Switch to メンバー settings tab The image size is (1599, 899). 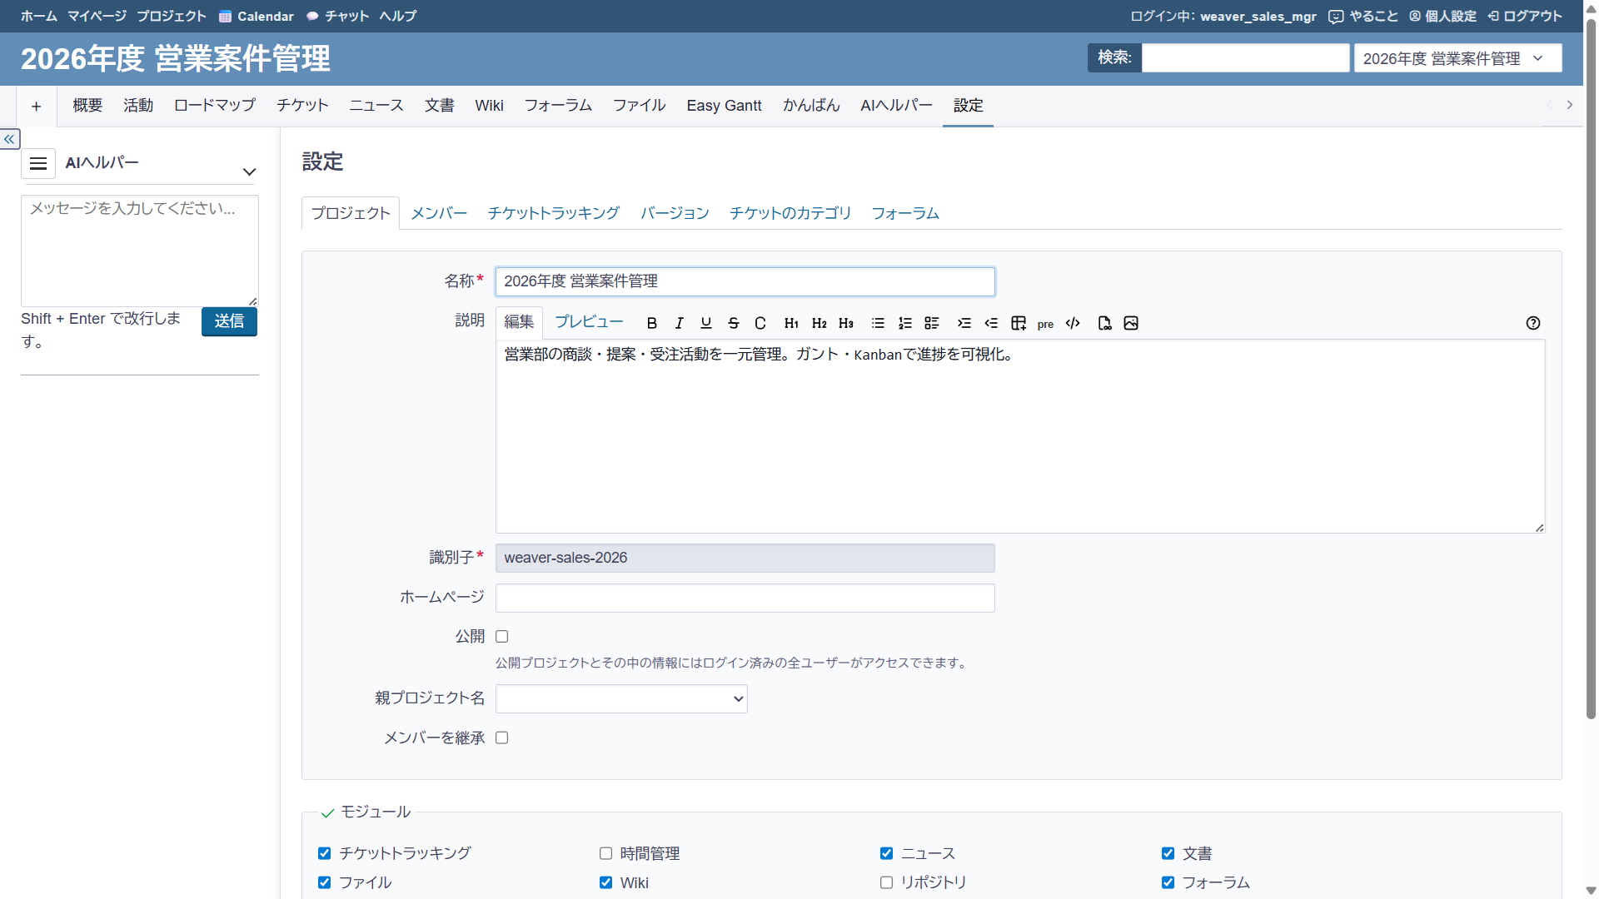coord(439,213)
